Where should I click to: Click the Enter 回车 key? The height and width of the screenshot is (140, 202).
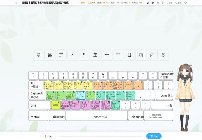point(164,95)
